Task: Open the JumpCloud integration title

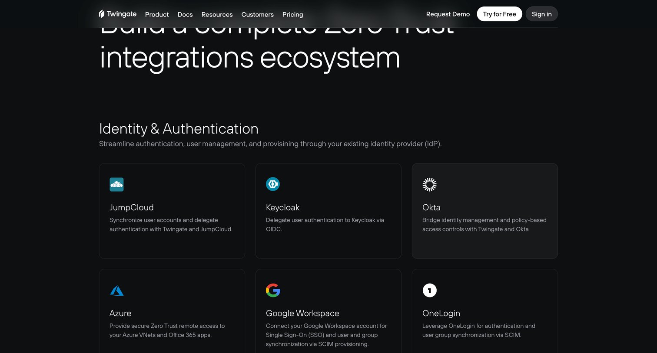Action: click(x=131, y=207)
